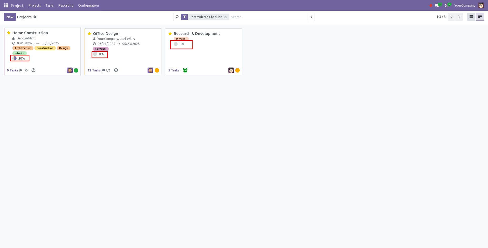Screen dimensions: 488x248
Task: Open the activities clock icon in navbar
Action: pyautogui.click(x=447, y=5)
